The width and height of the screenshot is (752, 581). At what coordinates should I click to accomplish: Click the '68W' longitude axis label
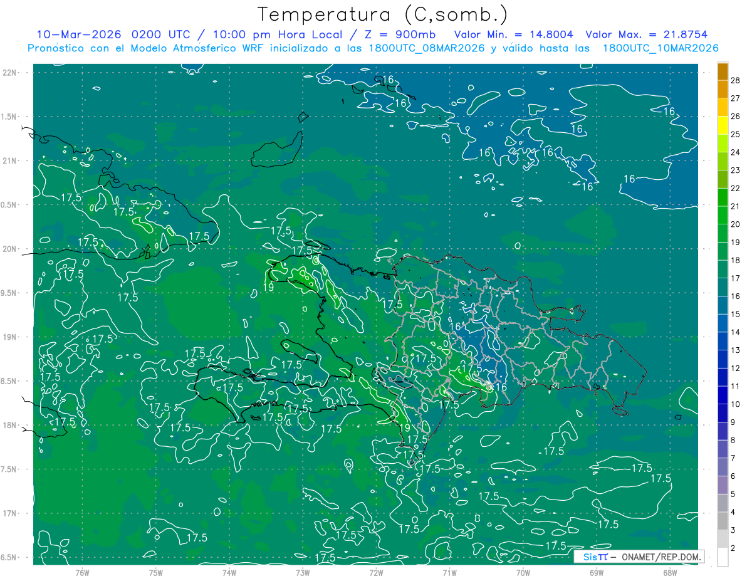(x=670, y=572)
